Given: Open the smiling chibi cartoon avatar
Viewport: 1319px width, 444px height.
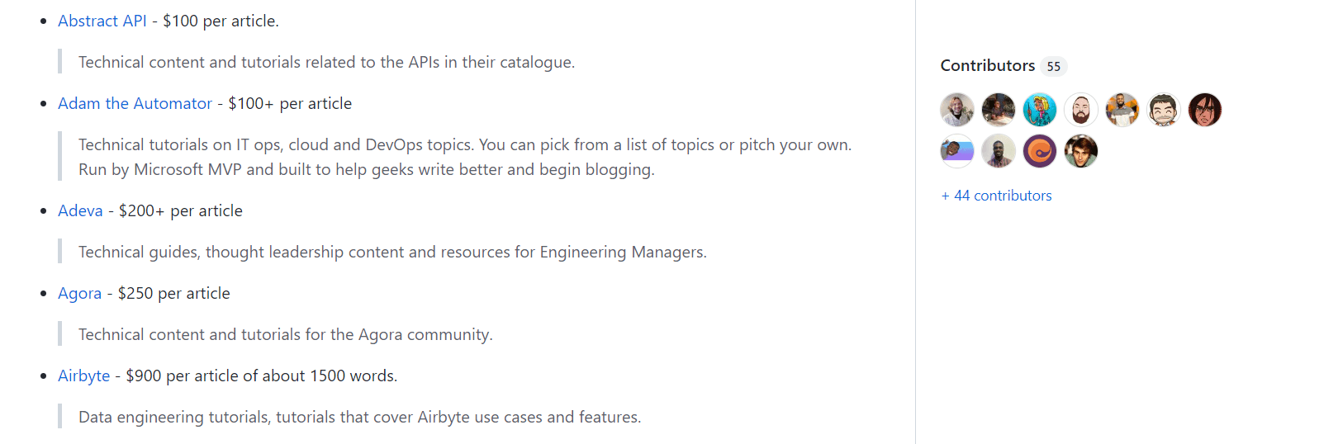Looking at the screenshot, I should pos(1164,110).
